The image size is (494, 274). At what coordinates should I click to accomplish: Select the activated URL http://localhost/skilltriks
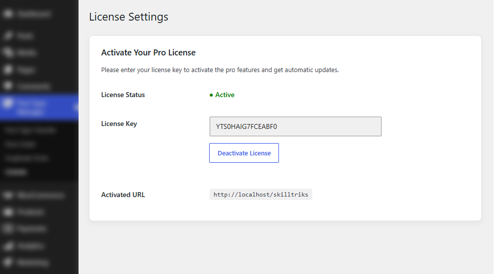point(261,195)
